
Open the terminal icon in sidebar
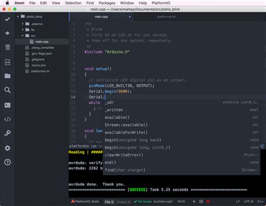7,105
